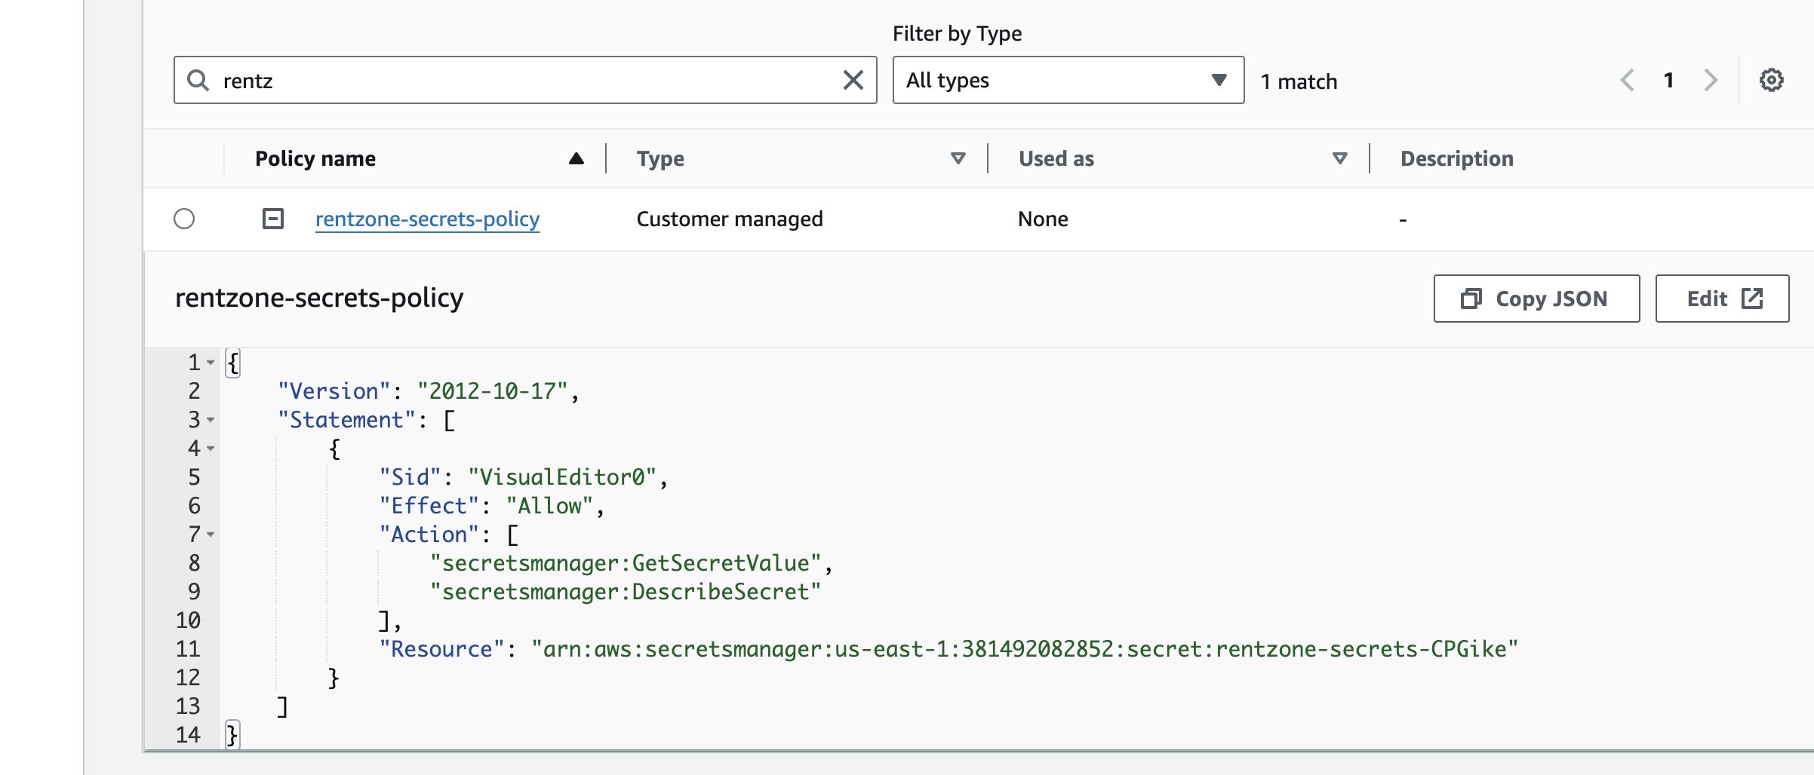
Task: Click "secretsmanager:DescribeSecret" action line
Action: pos(625,592)
